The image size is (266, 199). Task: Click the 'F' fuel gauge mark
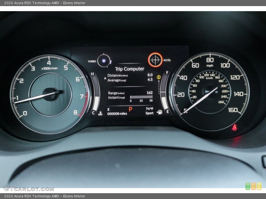point(167,73)
